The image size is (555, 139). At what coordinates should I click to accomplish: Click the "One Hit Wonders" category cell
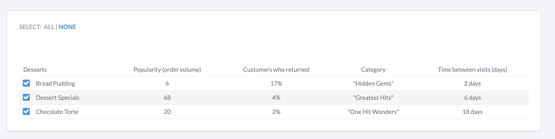coord(373,112)
